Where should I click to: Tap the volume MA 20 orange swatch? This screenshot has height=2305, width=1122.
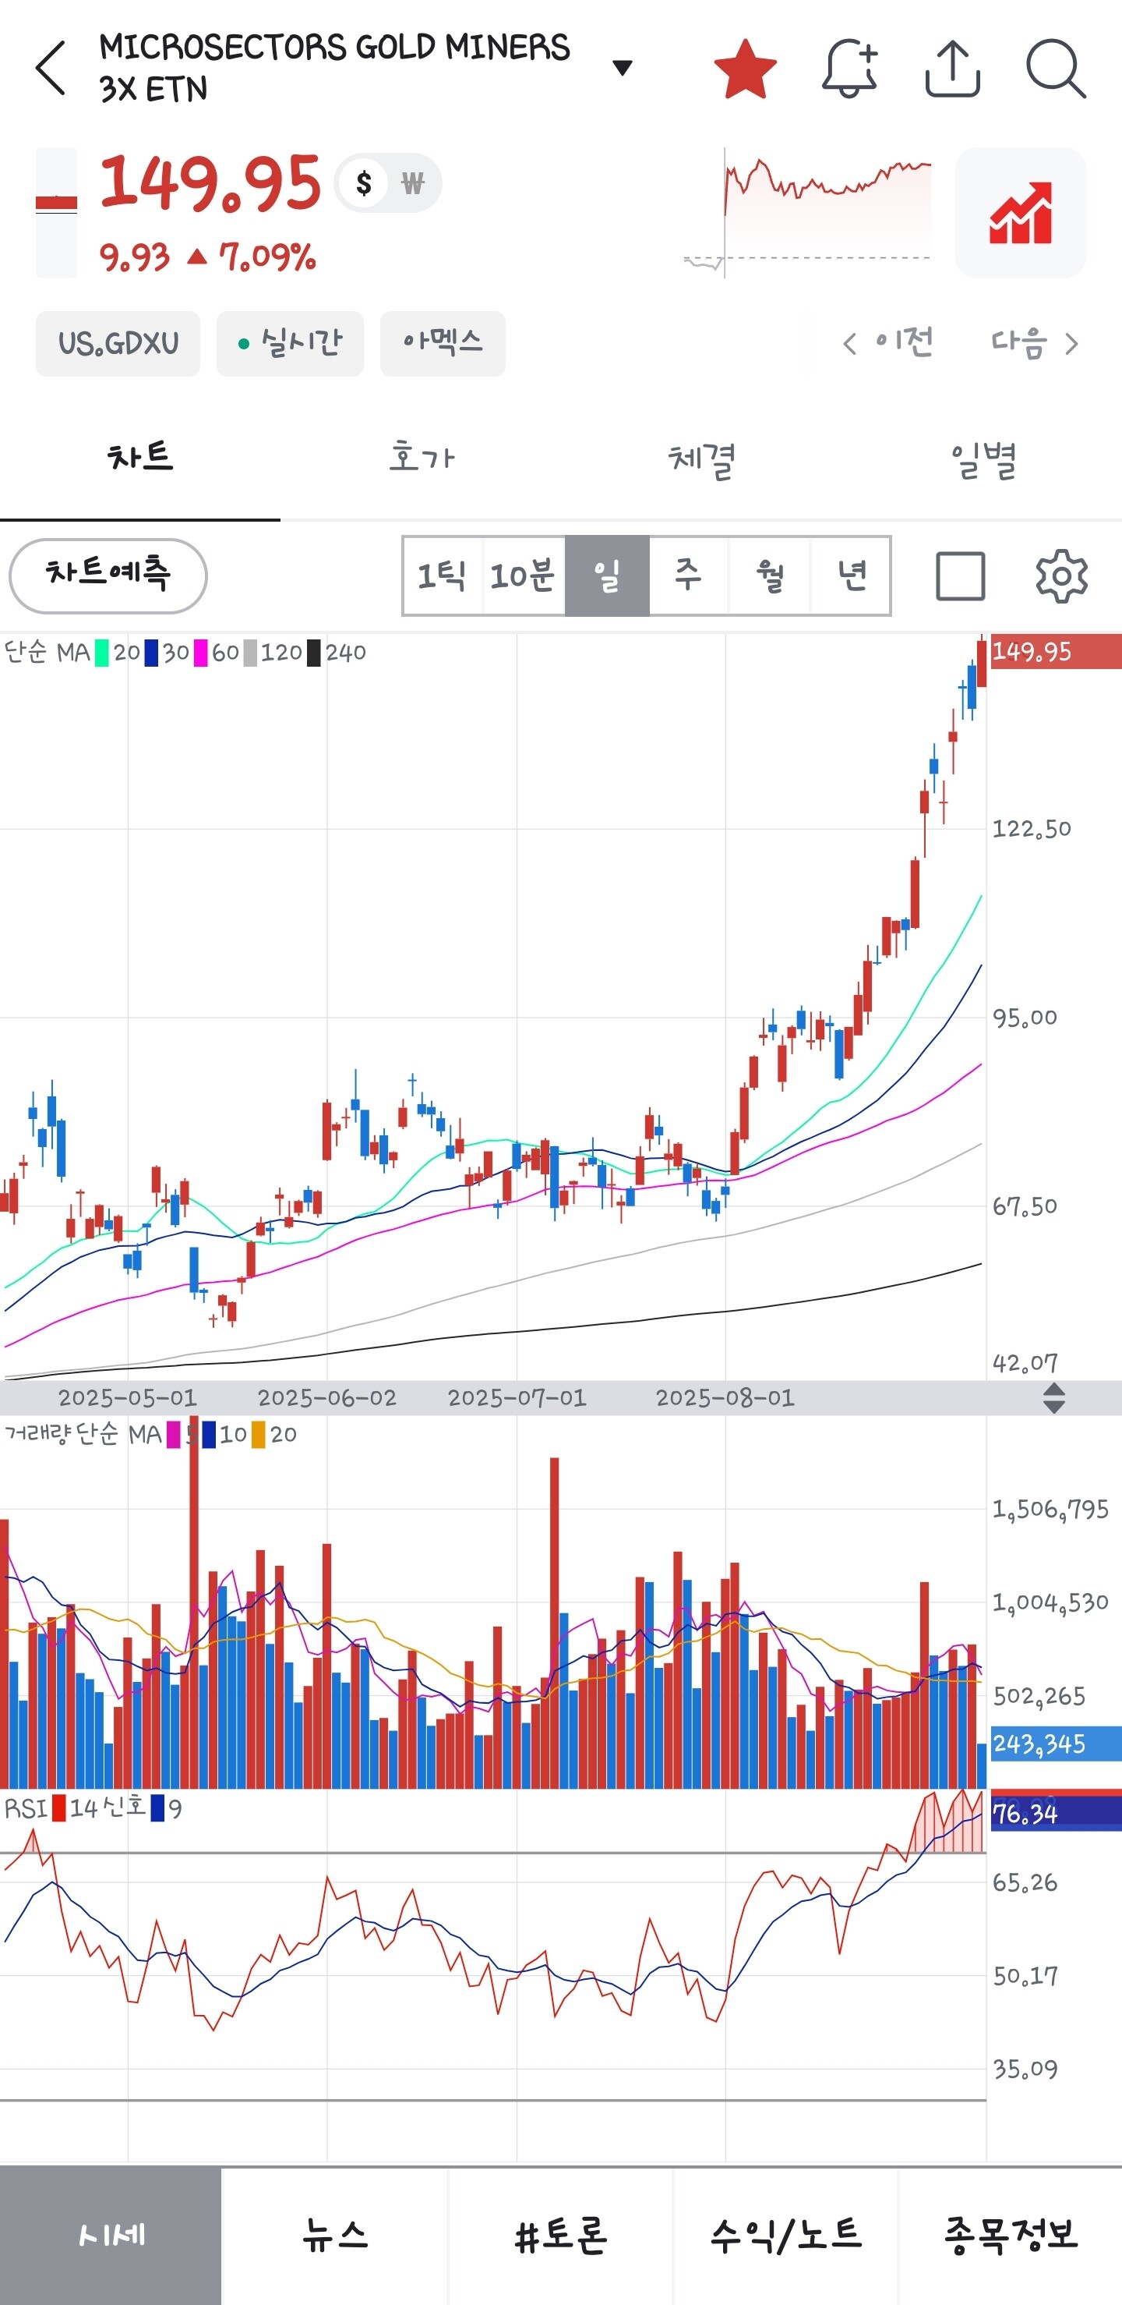click(259, 1434)
